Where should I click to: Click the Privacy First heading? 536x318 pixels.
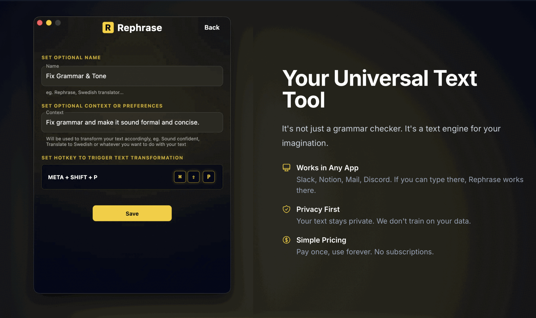coord(318,209)
